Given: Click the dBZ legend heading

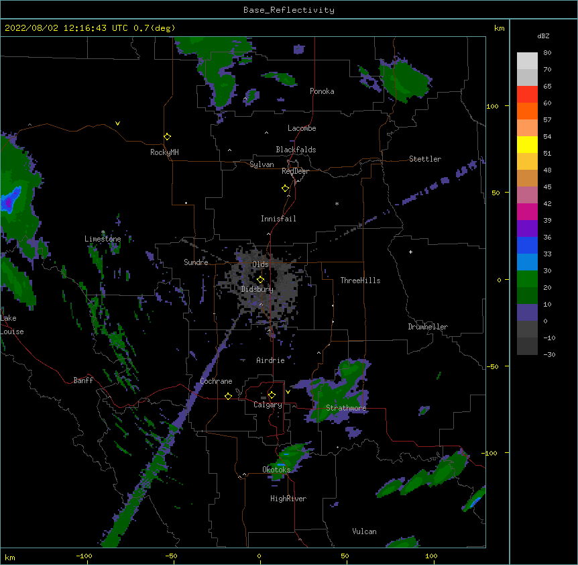Looking at the screenshot, I should [x=543, y=36].
